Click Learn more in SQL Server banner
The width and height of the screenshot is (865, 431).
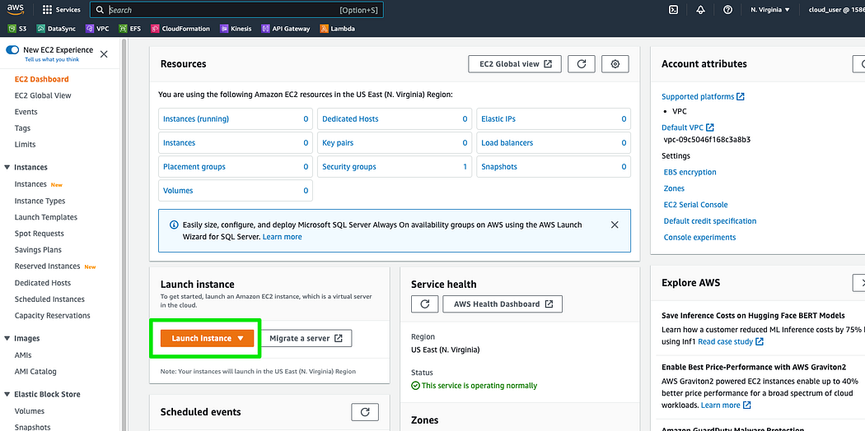(282, 237)
